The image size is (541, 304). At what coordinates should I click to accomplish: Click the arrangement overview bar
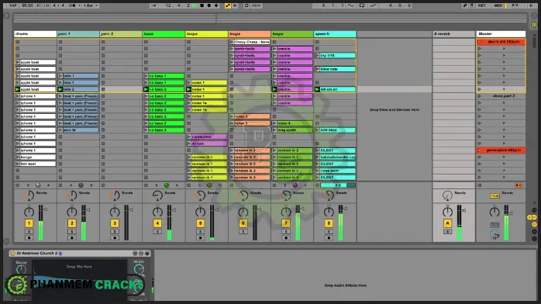pyautogui.click(x=270, y=18)
